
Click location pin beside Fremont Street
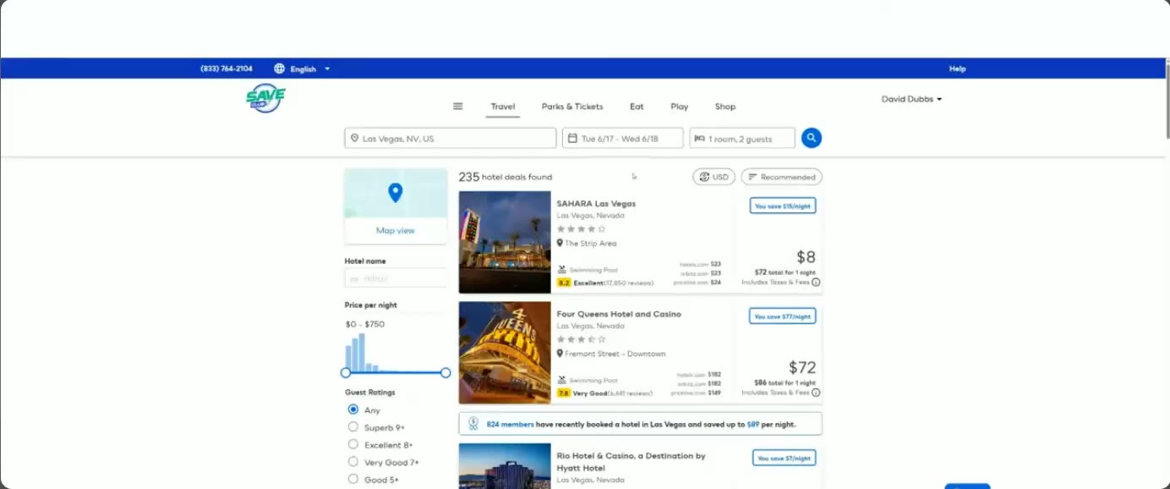(x=560, y=354)
